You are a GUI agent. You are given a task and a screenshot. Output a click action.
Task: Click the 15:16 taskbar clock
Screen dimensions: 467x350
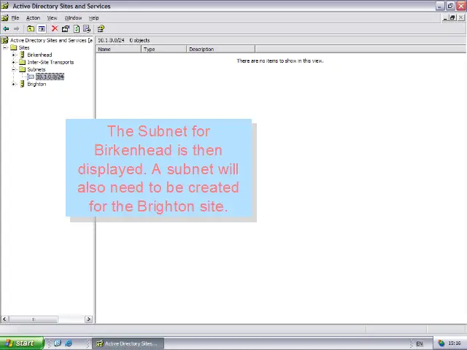coord(455,343)
